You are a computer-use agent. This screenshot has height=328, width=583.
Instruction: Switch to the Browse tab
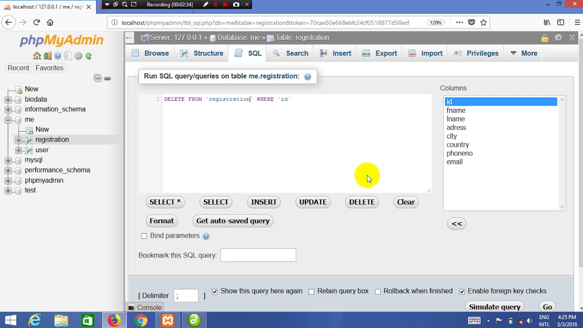150,53
